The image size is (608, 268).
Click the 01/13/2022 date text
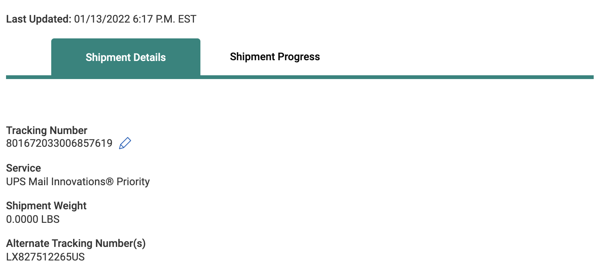coord(102,19)
